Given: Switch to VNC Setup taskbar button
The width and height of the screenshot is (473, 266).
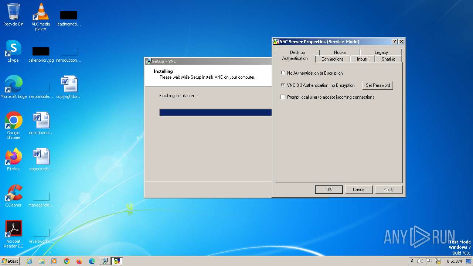Looking at the screenshot, I should (105, 261).
